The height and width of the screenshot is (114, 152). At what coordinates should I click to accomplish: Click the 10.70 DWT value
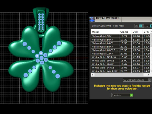click(x=136, y=64)
